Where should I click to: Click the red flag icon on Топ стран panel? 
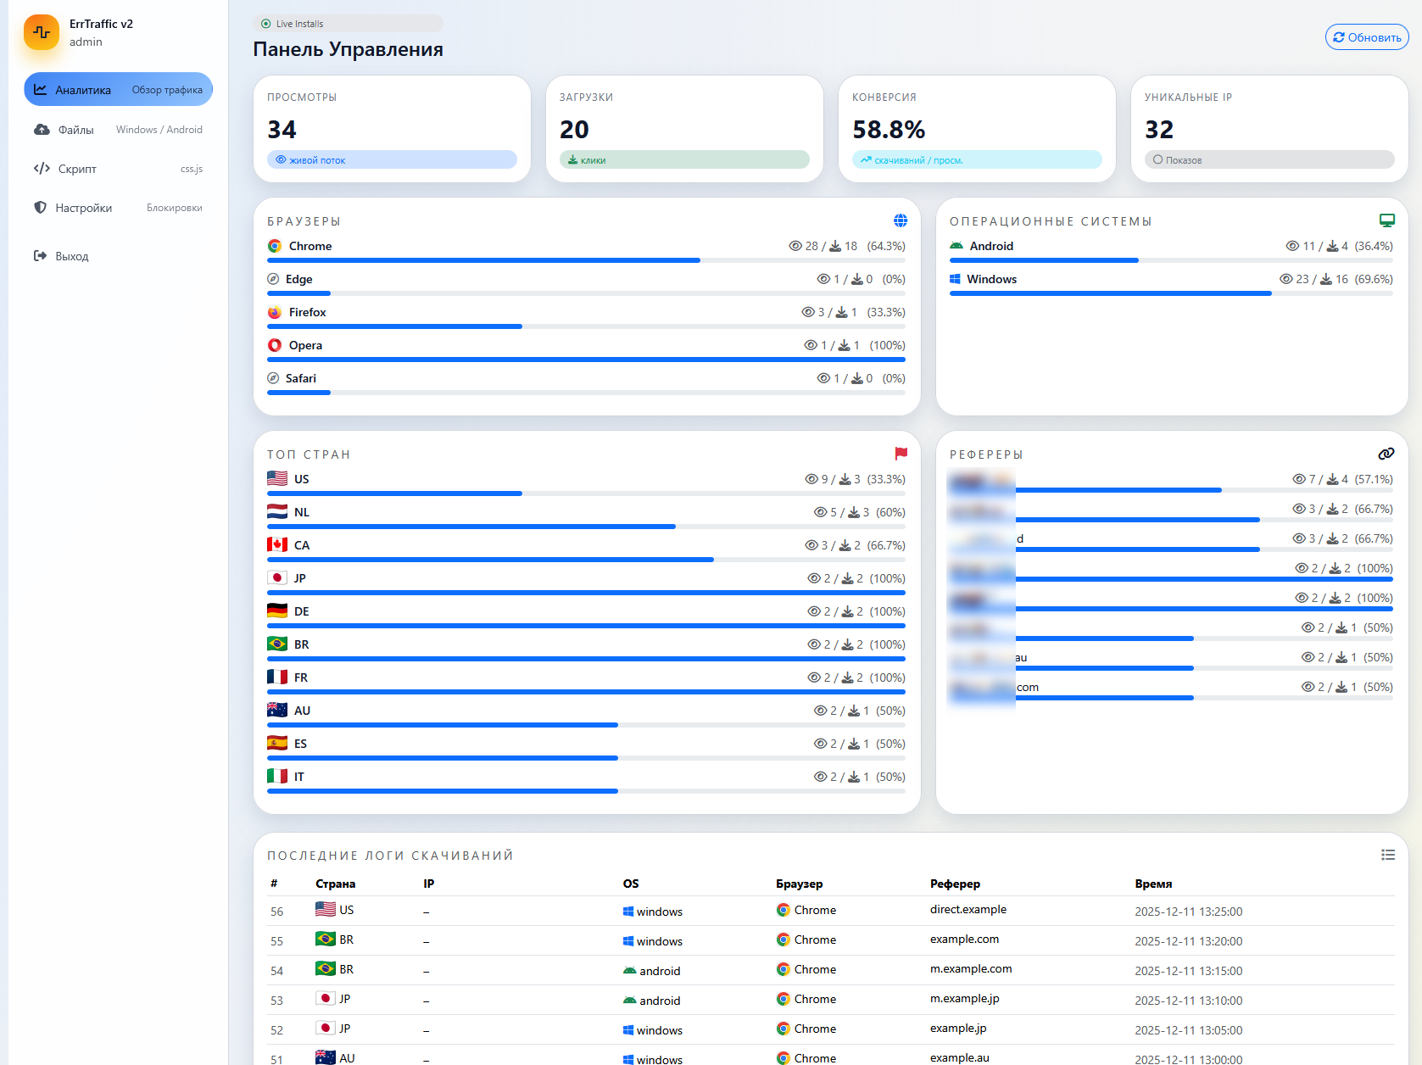coord(901,454)
